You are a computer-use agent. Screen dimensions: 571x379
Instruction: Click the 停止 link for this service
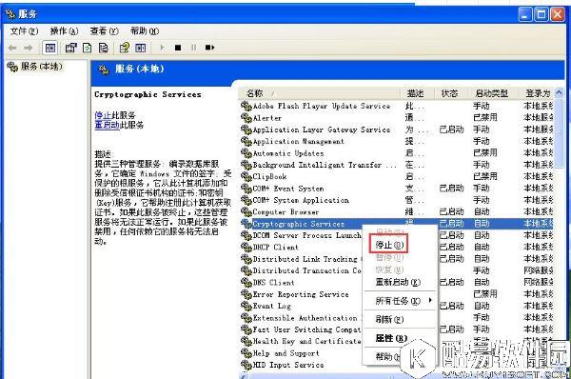click(x=103, y=115)
